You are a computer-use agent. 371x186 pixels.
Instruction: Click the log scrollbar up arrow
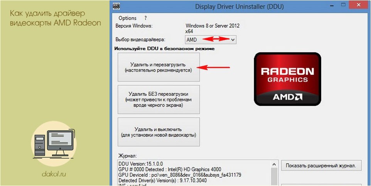pyautogui.click(x=274, y=164)
